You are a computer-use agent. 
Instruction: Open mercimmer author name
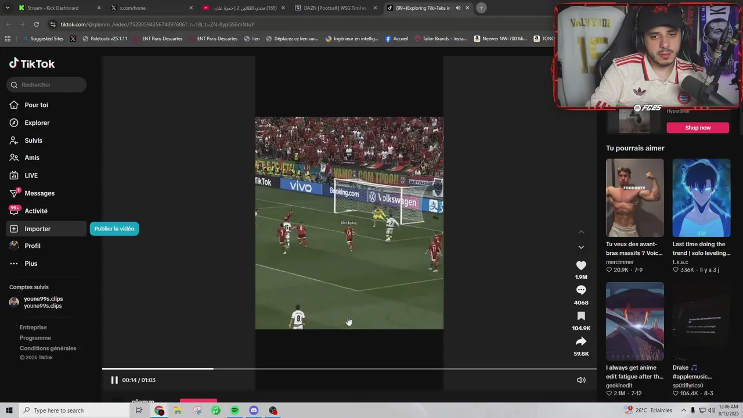tap(621, 262)
